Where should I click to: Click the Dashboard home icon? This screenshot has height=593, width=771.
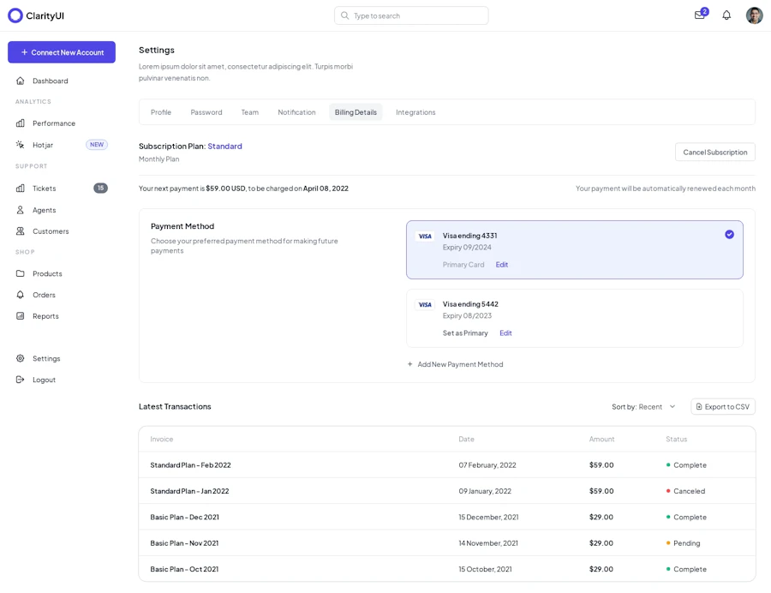tap(21, 81)
